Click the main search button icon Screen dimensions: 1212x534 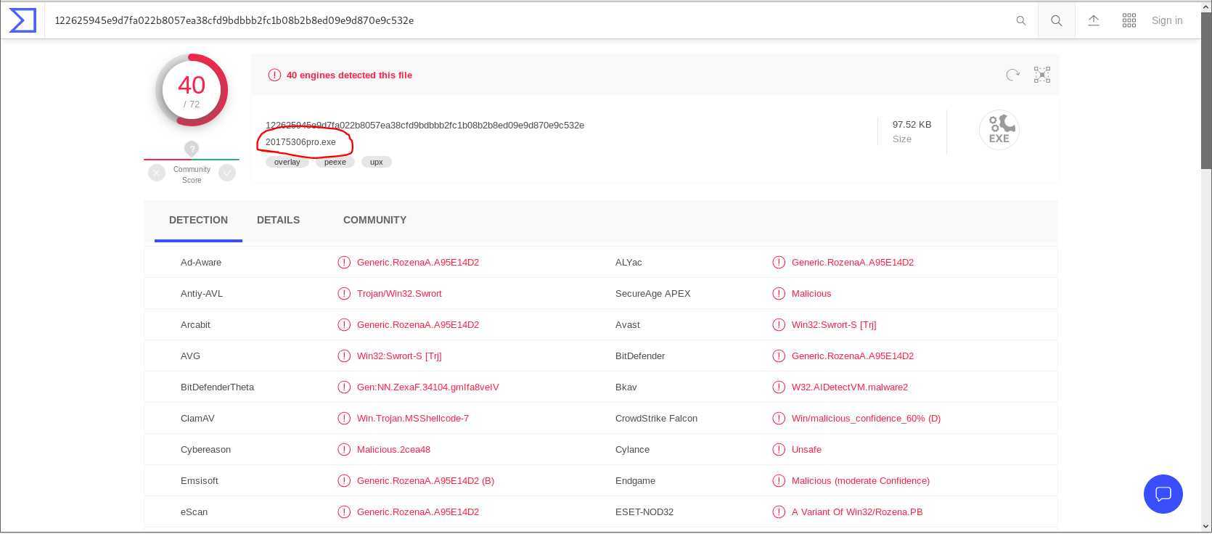click(x=1057, y=21)
